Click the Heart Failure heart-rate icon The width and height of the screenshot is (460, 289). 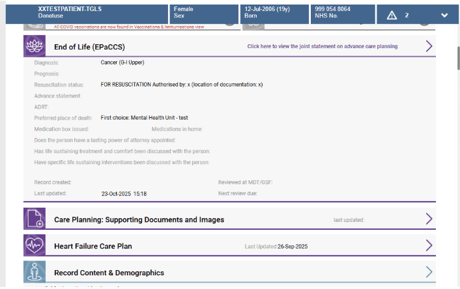coord(35,245)
